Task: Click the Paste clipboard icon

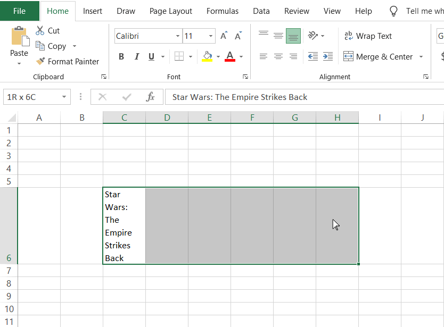Action: tap(20, 36)
